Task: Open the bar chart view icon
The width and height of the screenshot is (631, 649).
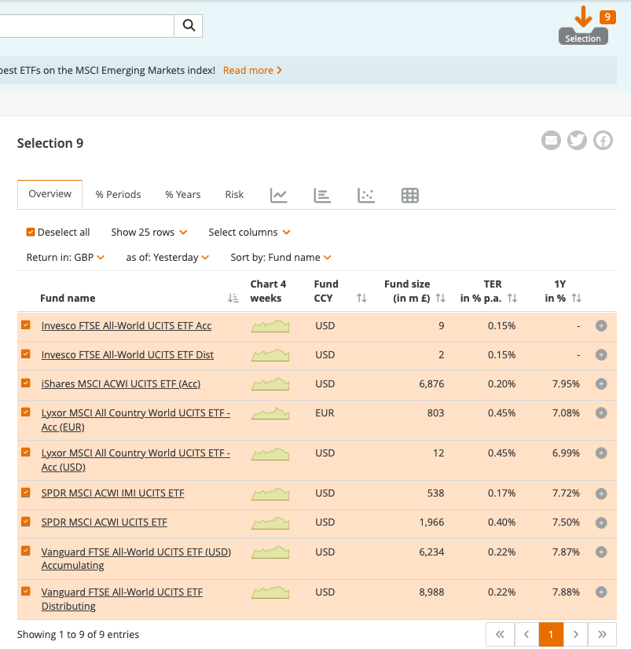Action: click(x=321, y=196)
